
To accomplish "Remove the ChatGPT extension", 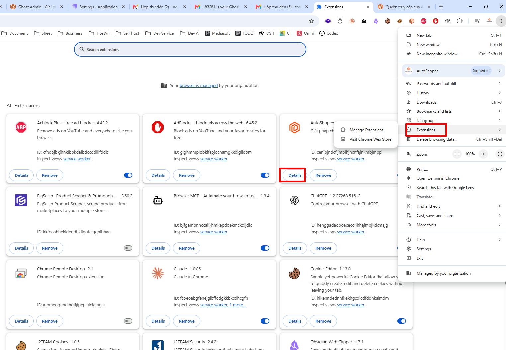I will [323, 248].
